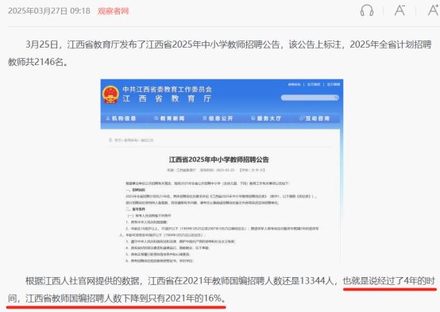Image resolution: width=440 pixels, height=312 pixels.
Task: Click headline 江西省2025年中小学教师招聘公告
Action: 219,160
